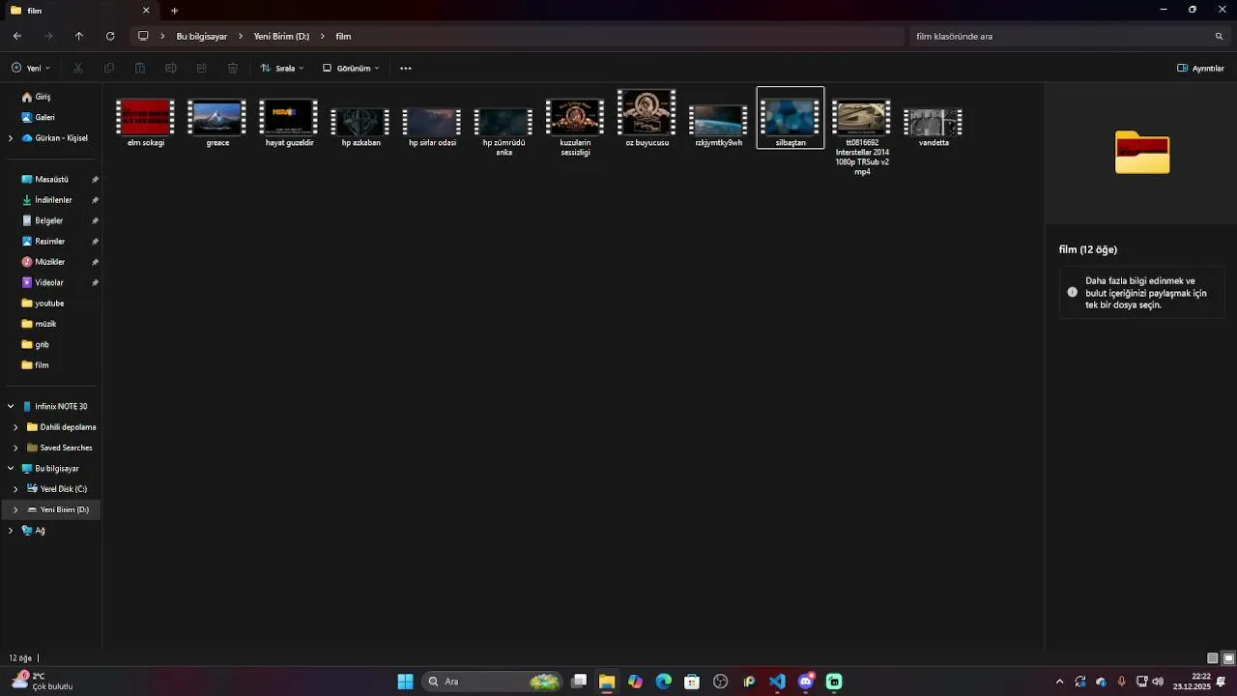Open Müzikler quick access folder

point(50,262)
